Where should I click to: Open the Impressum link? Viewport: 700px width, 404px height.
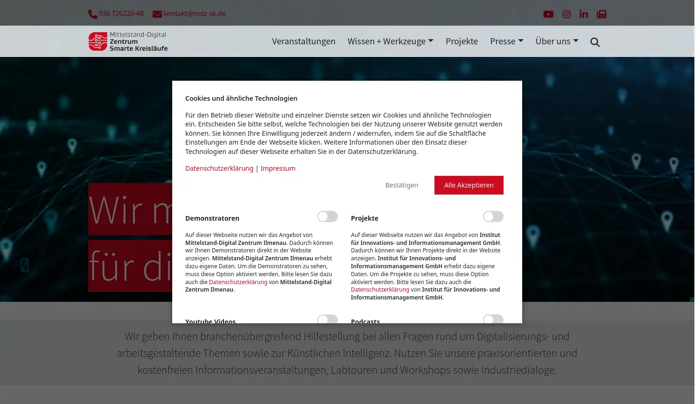(x=278, y=168)
